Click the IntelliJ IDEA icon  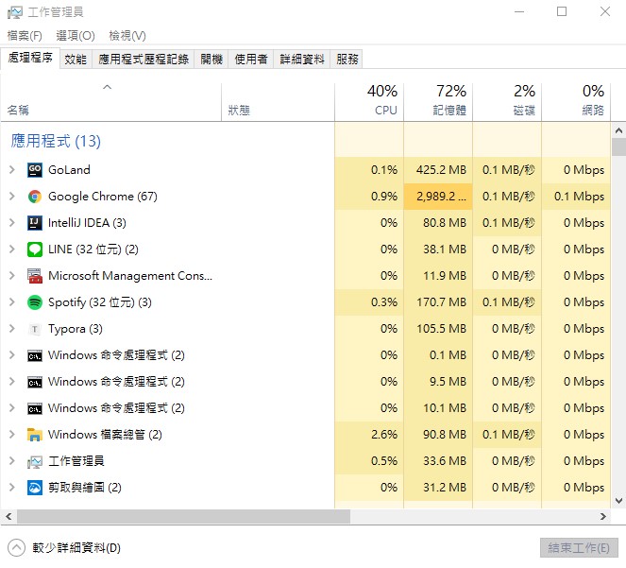pos(35,223)
